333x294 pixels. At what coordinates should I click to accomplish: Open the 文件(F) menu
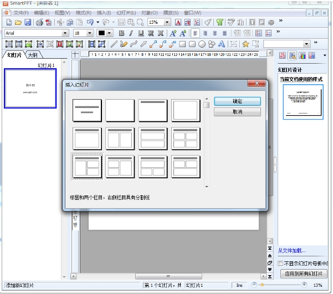21,13
